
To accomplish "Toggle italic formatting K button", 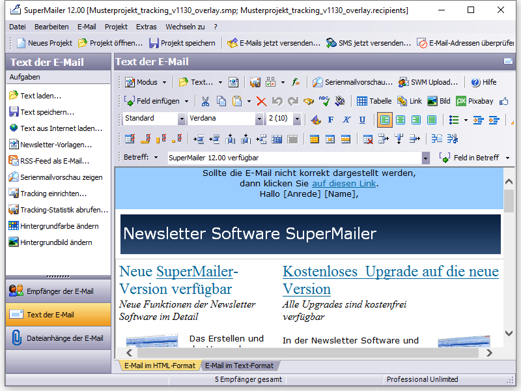I will point(346,120).
